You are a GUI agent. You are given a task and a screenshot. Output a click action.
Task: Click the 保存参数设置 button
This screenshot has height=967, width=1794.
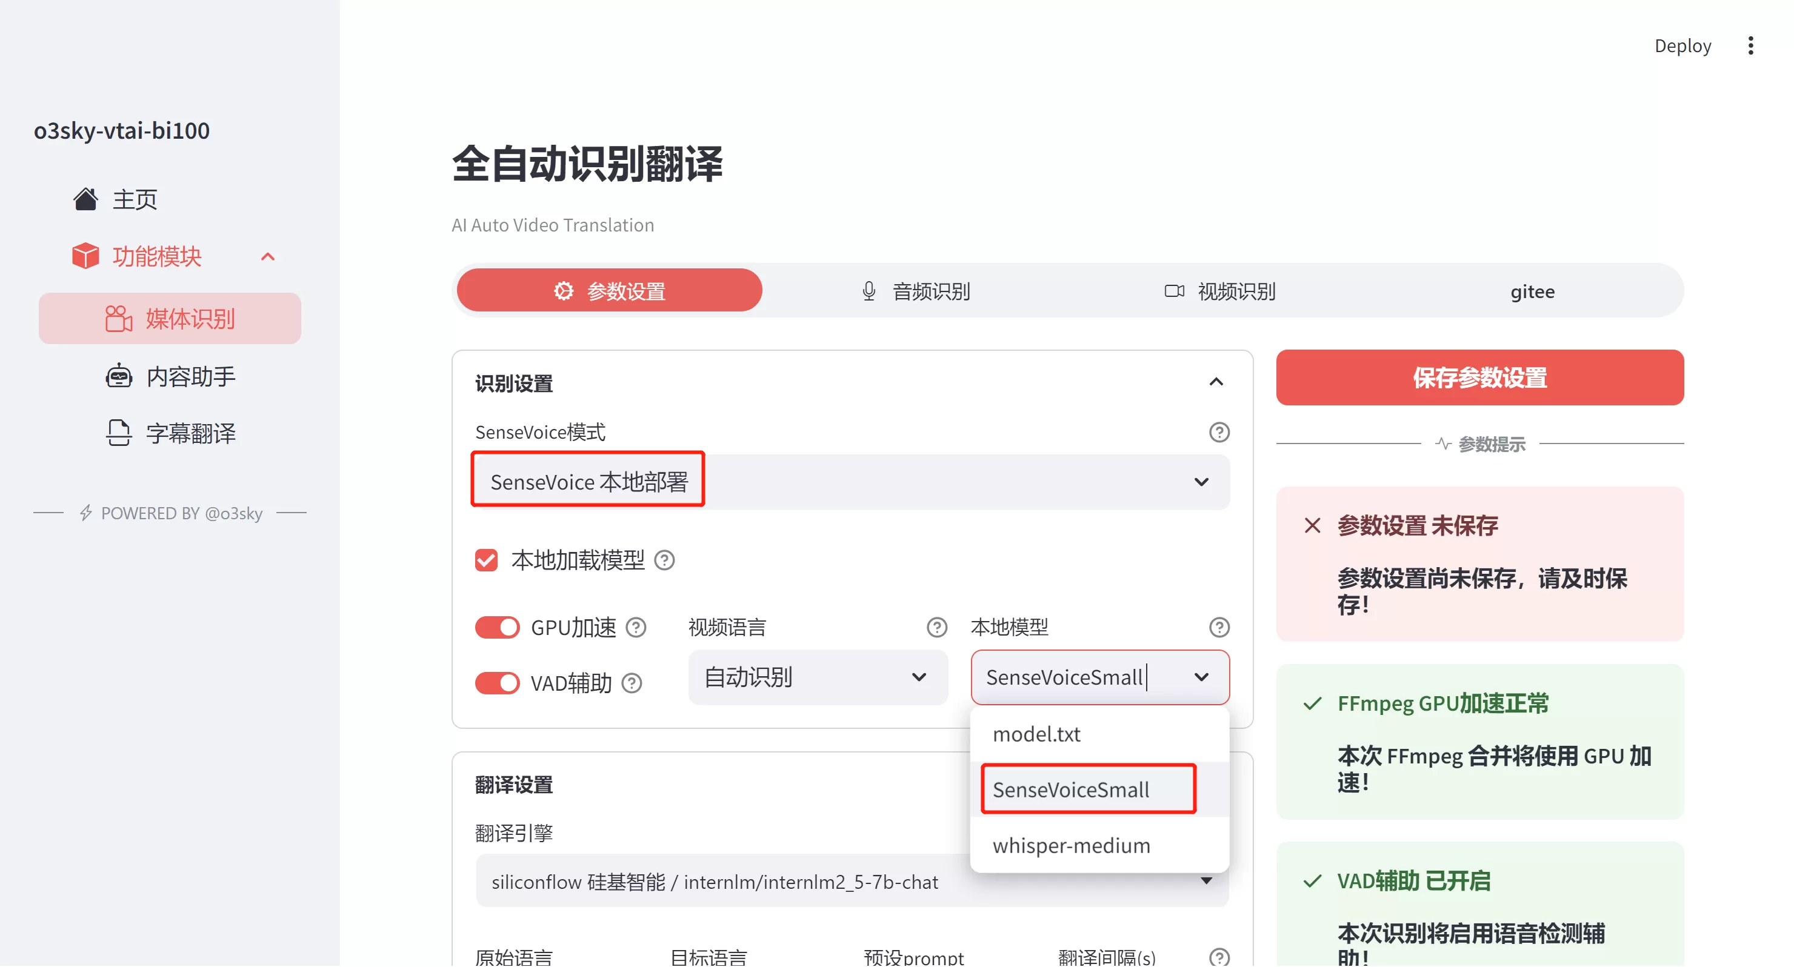click(x=1479, y=378)
